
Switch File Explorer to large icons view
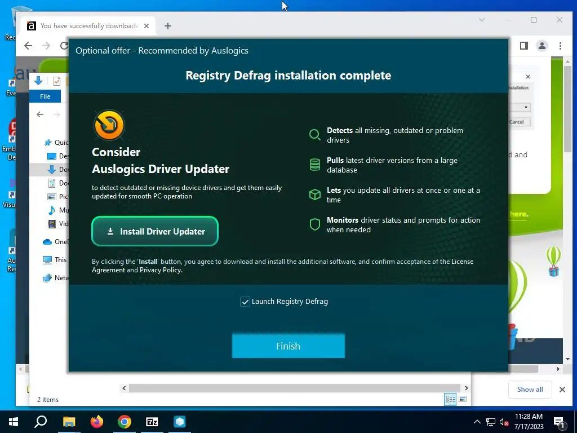(x=463, y=399)
